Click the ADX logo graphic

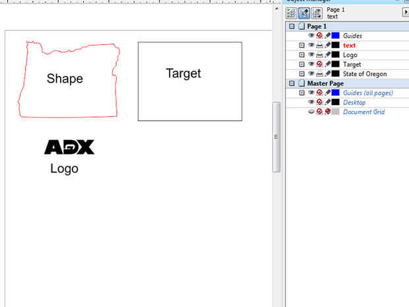pos(69,147)
